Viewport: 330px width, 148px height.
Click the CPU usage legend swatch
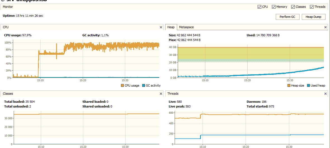pyautogui.click(x=122, y=85)
